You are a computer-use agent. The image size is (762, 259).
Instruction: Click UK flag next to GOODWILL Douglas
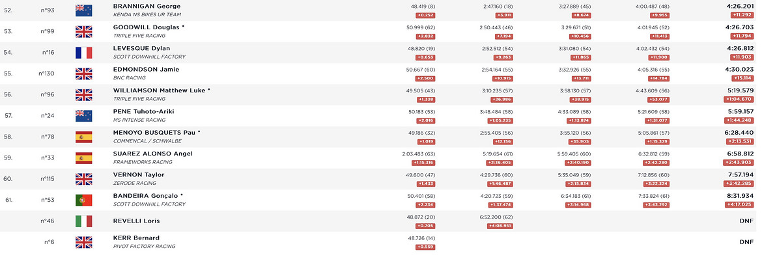pos(83,32)
